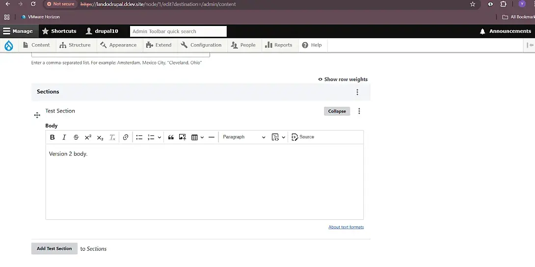Show row weights toggle link
The image size is (535, 267).
(343, 79)
